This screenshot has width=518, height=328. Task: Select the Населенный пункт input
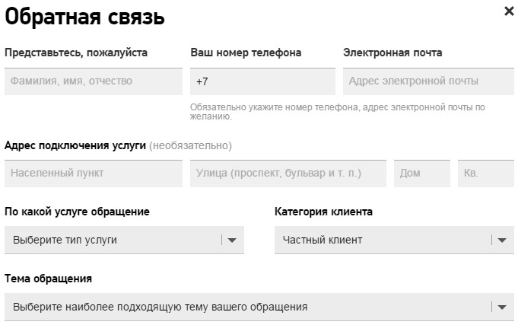point(94,174)
